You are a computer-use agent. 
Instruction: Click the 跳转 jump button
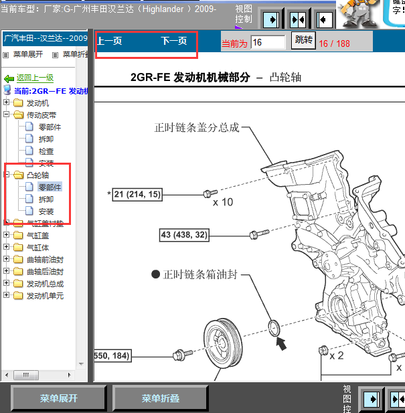[303, 41]
